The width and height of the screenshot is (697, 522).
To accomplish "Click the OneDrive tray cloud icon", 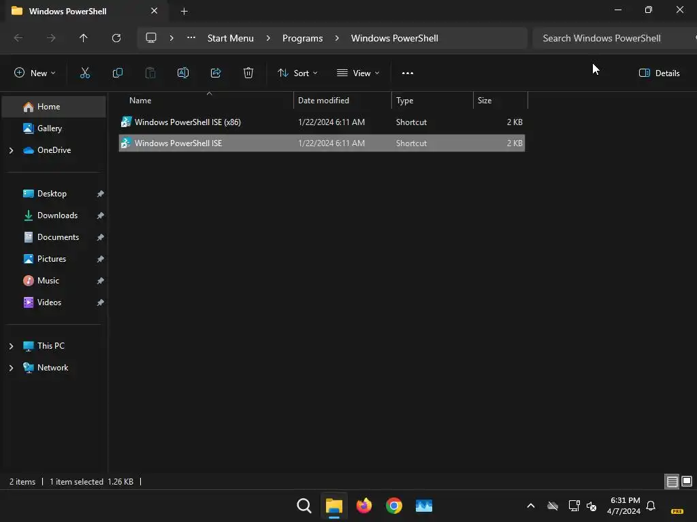I will click(553, 506).
